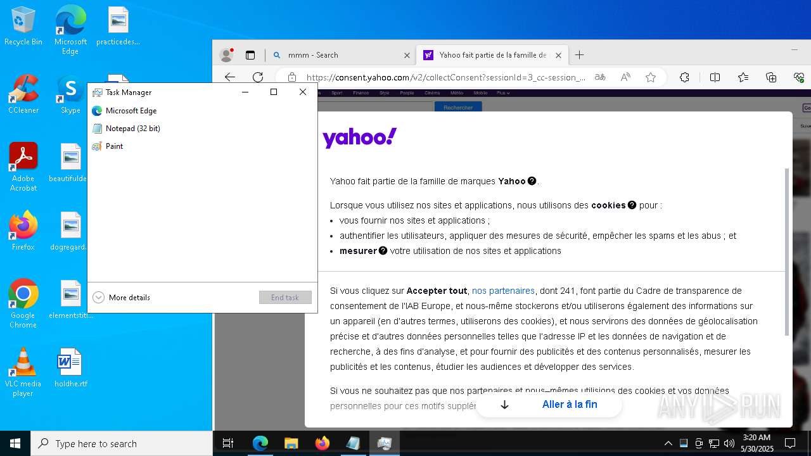This screenshot has width=811, height=456.
Task: Click the consent dialog scrollbar
Action: [x=788, y=251]
